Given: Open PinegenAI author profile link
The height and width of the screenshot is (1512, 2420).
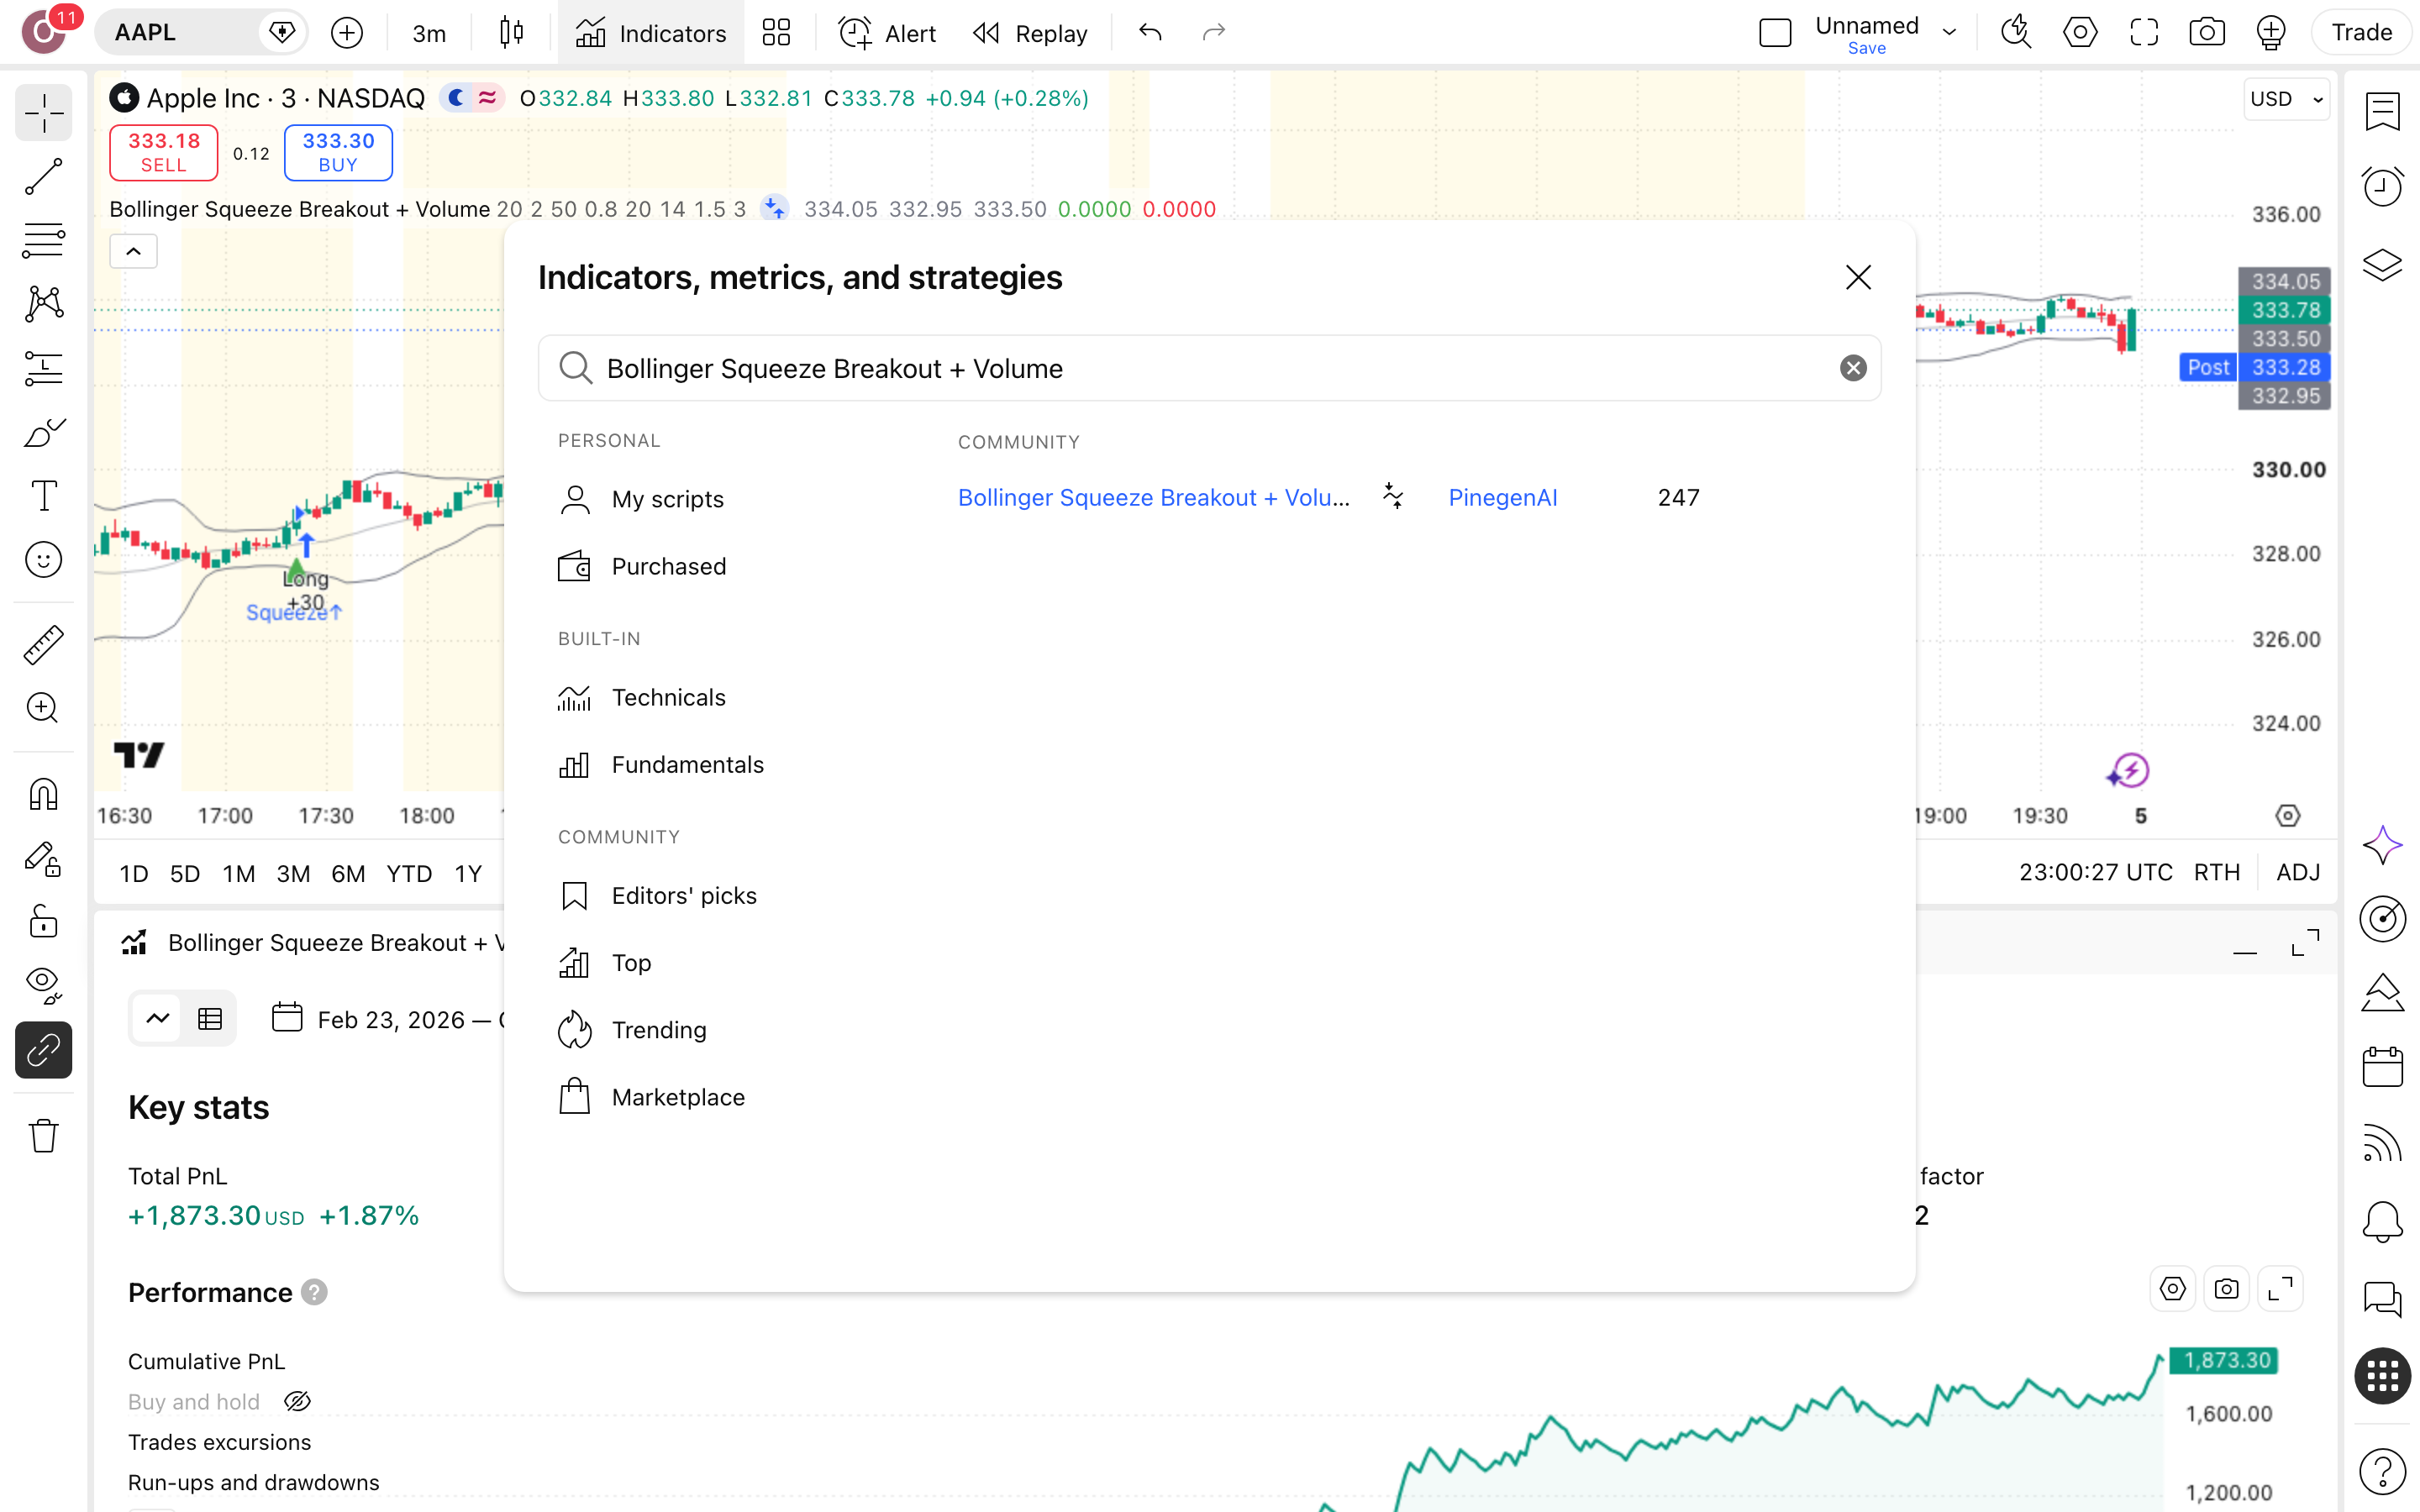Looking at the screenshot, I should click(x=1502, y=497).
